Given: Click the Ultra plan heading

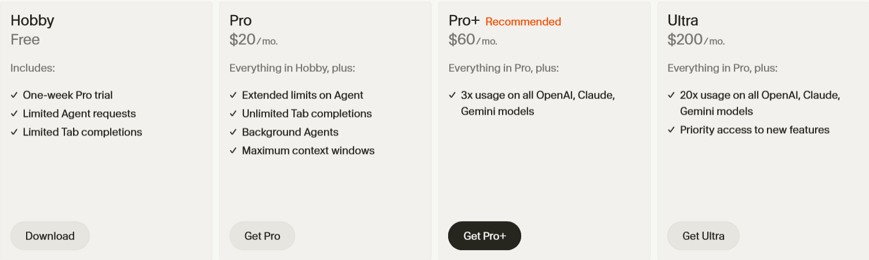Looking at the screenshot, I should [x=683, y=21].
